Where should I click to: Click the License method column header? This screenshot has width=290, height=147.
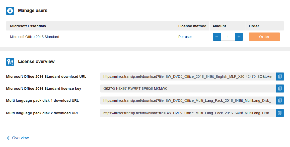(192, 26)
